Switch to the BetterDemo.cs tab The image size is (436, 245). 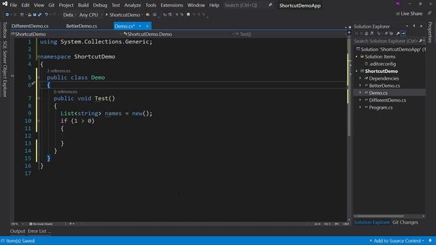82,26
